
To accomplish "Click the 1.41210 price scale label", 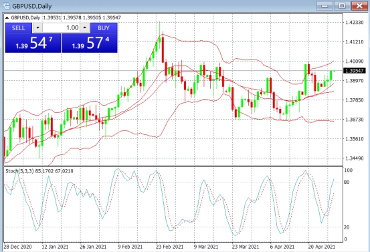I will pyautogui.click(x=355, y=42).
